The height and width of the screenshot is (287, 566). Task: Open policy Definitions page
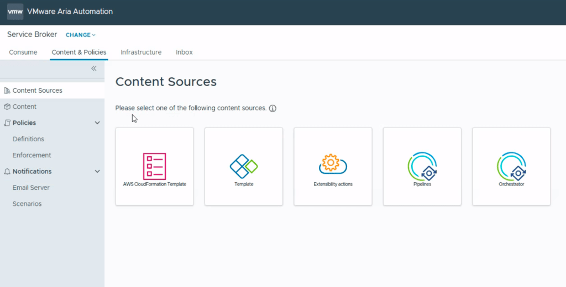click(x=28, y=139)
